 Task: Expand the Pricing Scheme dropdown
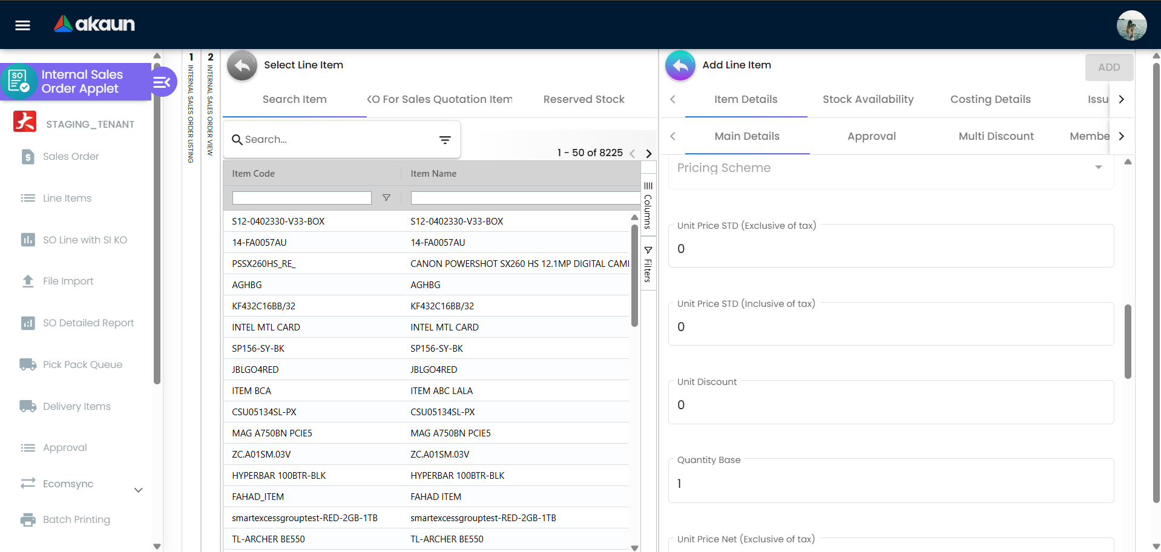coord(1098,168)
